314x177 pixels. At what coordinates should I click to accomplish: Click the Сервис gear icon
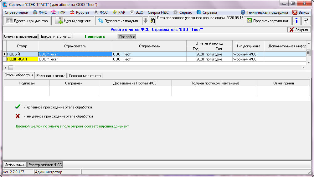175,12
